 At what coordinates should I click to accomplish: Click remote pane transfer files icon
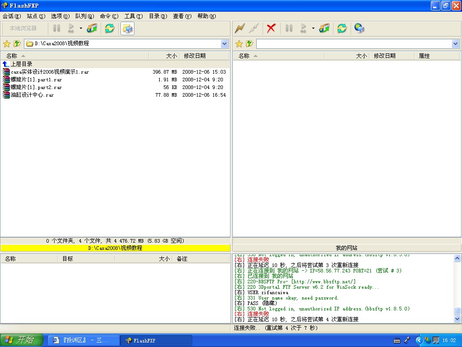tap(324, 28)
